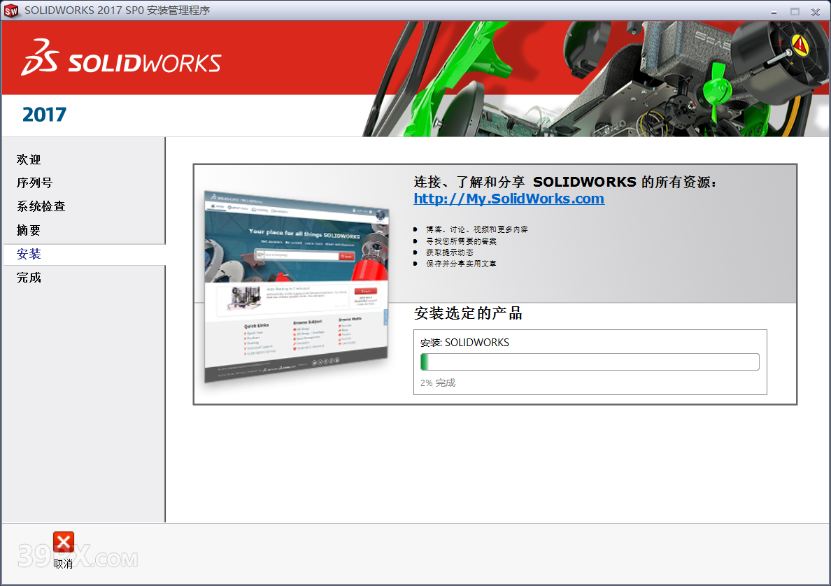
Task: Switch to the 摘要 step
Action: pos(29,231)
